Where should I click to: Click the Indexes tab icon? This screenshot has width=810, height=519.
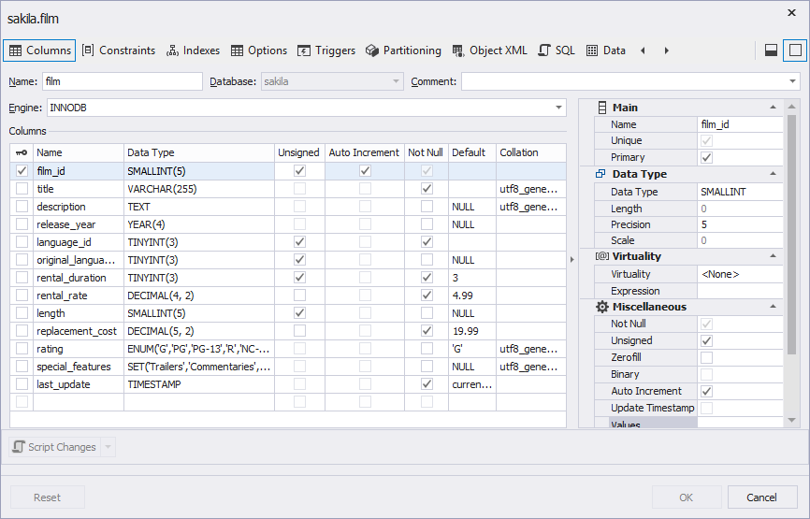pos(172,50)
